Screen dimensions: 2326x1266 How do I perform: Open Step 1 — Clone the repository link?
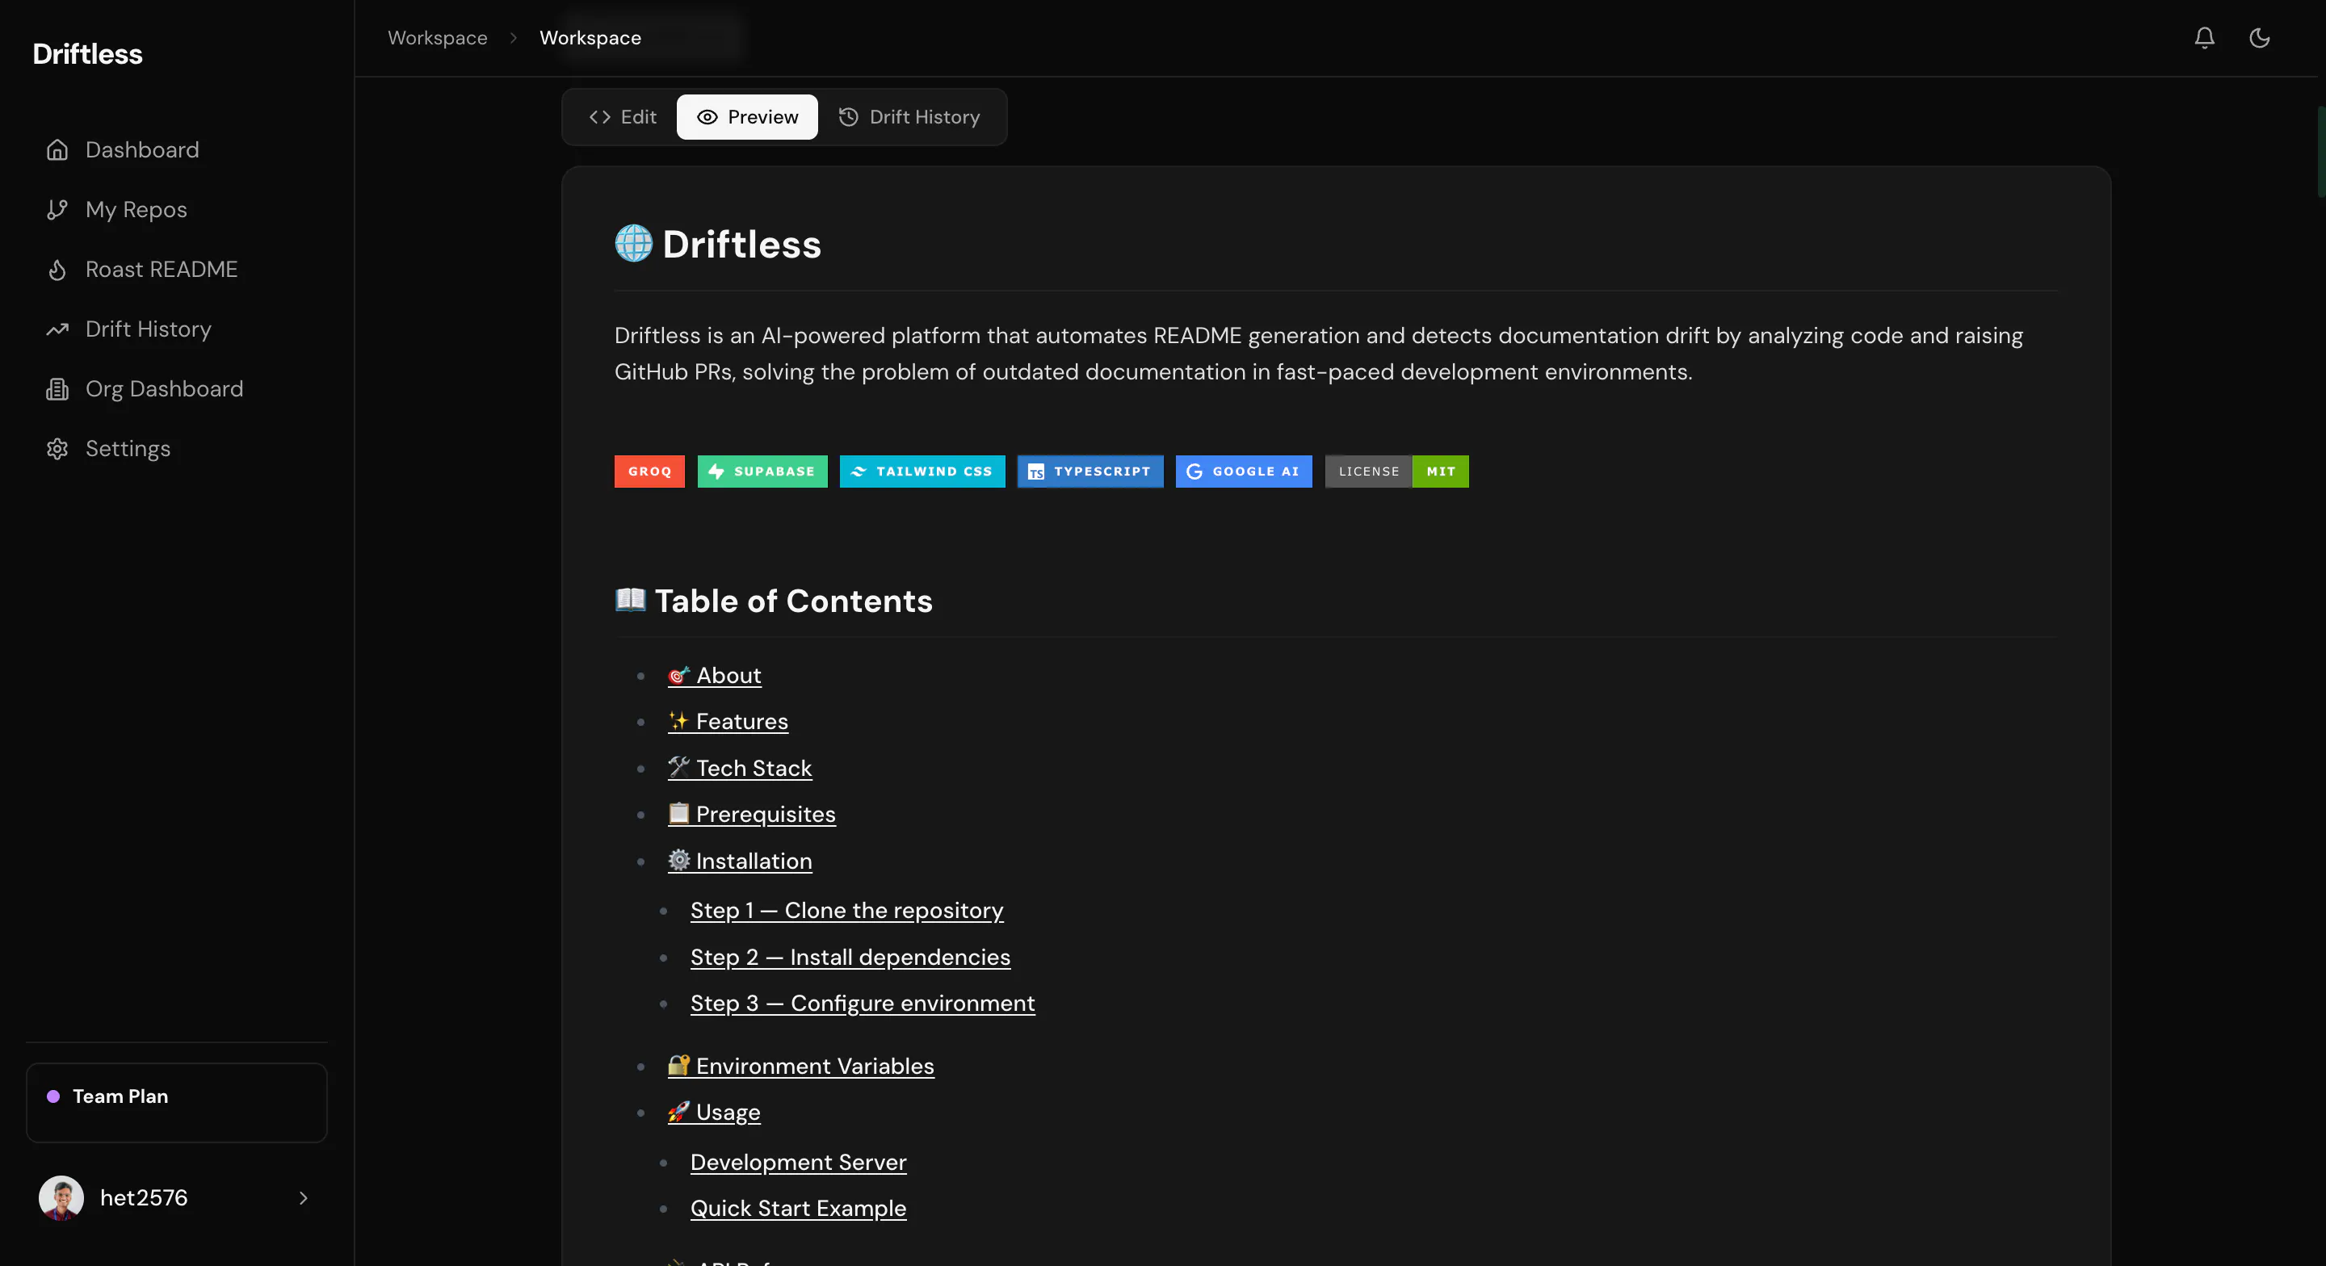tap(847, 910)
